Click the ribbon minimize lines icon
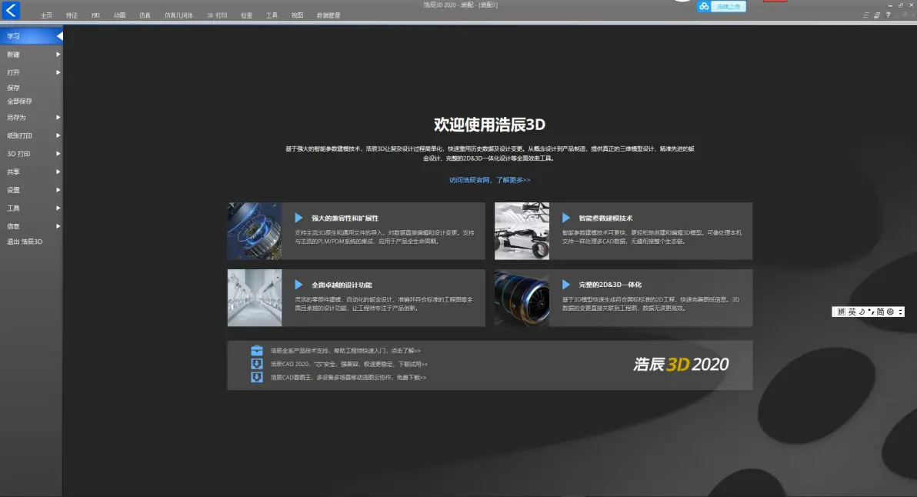The height and width of the screenshot is (497, 917). tap(865, 15)
